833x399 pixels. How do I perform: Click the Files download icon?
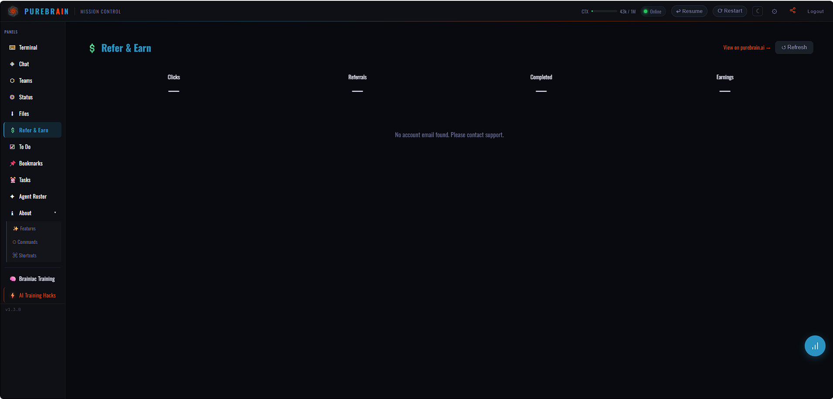point(12,114)
